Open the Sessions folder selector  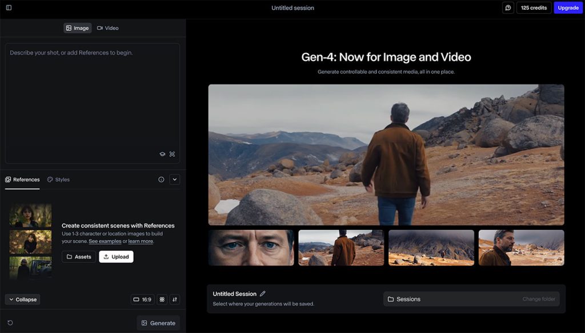pyautogui.click(x=471, y=299)
